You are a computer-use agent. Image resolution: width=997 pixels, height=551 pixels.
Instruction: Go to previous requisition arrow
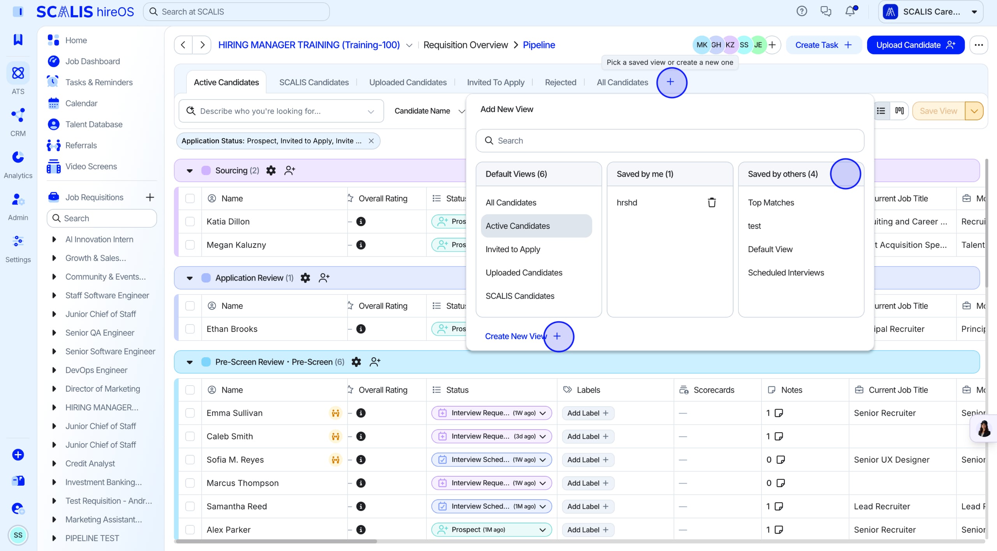pos(183,45)
